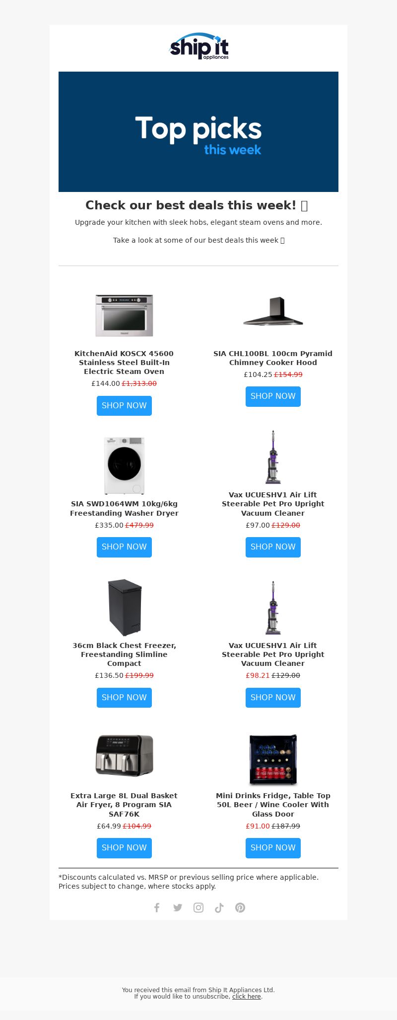Viewport: 397px width, 1020px height.
Task: Open the black chimney cooker hood image
Action: 273,311
